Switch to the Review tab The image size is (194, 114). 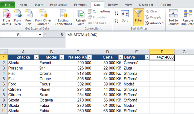click(113, 5)
